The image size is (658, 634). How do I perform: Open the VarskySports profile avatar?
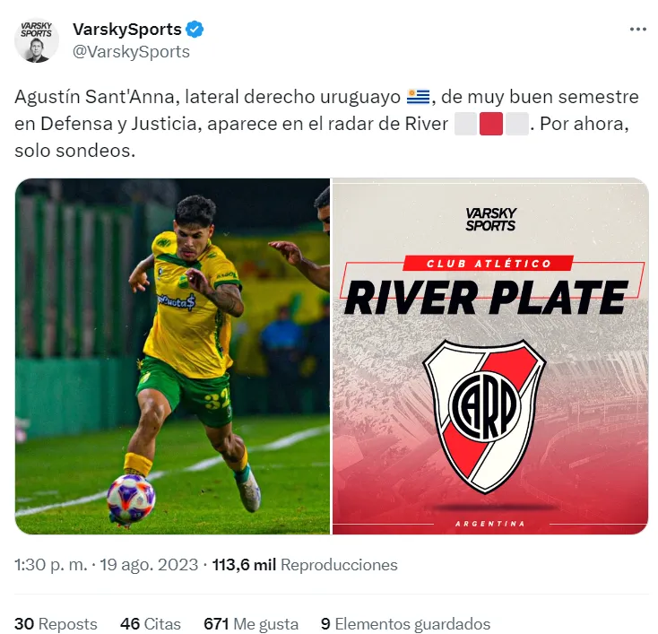click(37, 40)
